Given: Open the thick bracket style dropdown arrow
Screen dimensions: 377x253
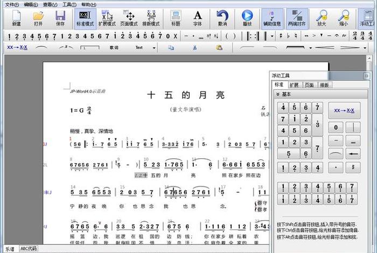Looking at the screenshot, I should click(x=310, y=48).
